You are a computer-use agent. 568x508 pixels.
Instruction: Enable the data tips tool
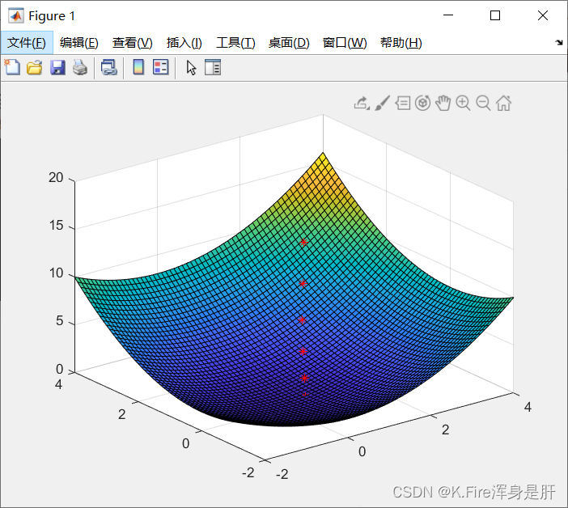pos(402,104)
